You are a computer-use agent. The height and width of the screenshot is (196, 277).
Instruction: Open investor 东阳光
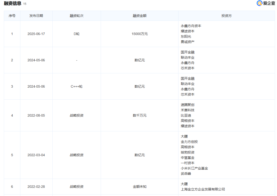pos(186,37)
